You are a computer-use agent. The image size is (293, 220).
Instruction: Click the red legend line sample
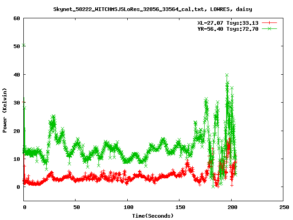[269, 23]
